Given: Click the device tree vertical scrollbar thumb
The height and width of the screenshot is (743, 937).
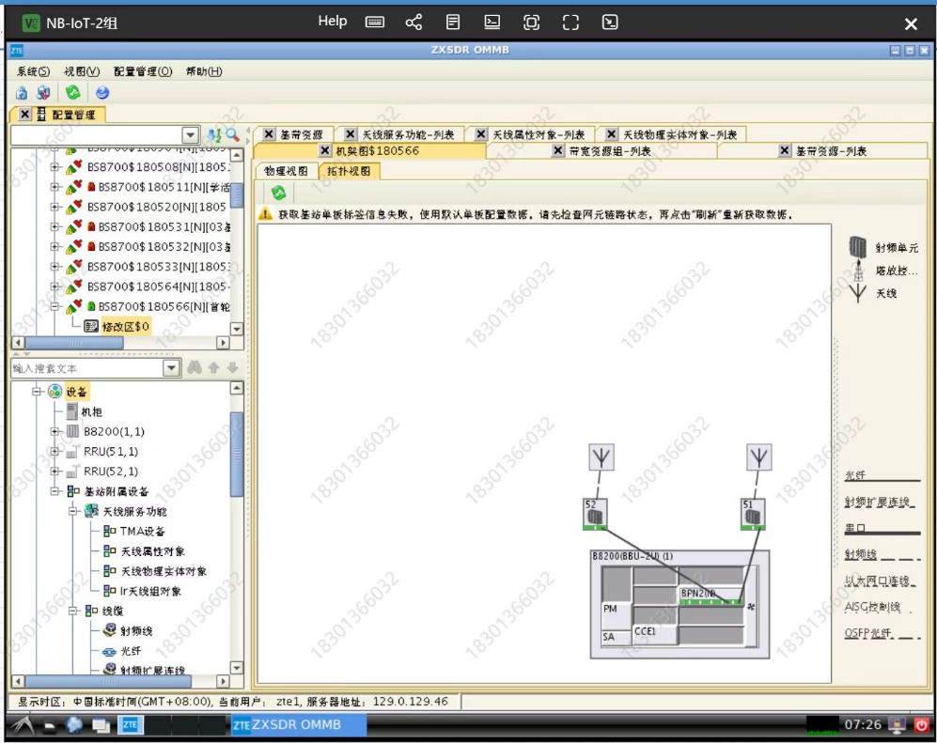Looking at the screenshot, I should click(237, 454).
